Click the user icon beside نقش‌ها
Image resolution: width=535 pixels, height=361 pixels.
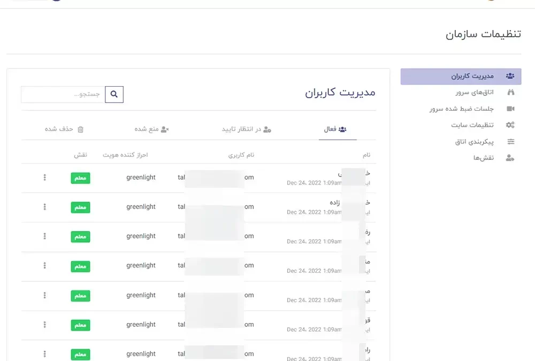(510, 158)
